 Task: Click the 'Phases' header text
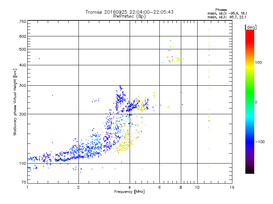[x=221, y=10]
